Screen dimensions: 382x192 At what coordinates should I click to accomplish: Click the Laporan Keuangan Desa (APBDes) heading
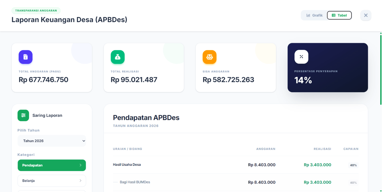tap(69, 20)
